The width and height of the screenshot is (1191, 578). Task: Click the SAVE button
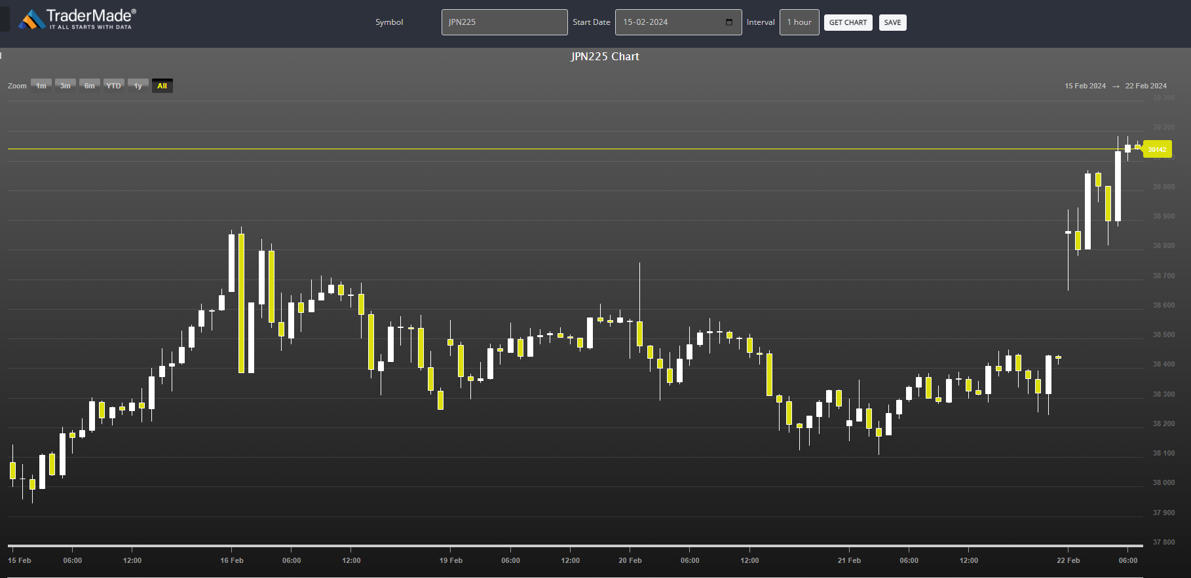[x=892, y=22]
